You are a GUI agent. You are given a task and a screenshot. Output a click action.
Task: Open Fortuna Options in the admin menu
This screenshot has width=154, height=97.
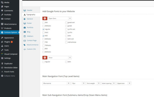pyautogui.click(x=10, y=32)
